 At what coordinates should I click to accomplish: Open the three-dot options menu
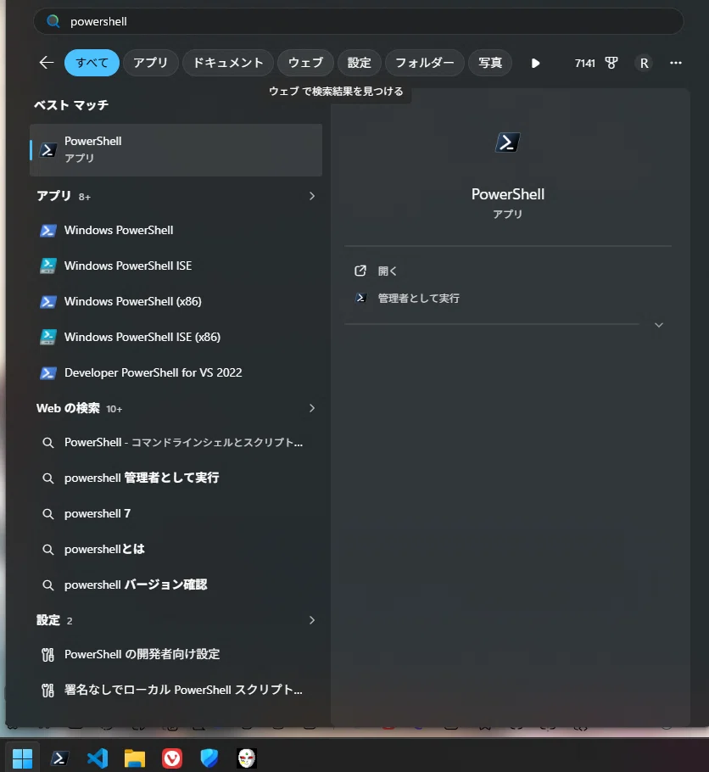pos(676,63)
